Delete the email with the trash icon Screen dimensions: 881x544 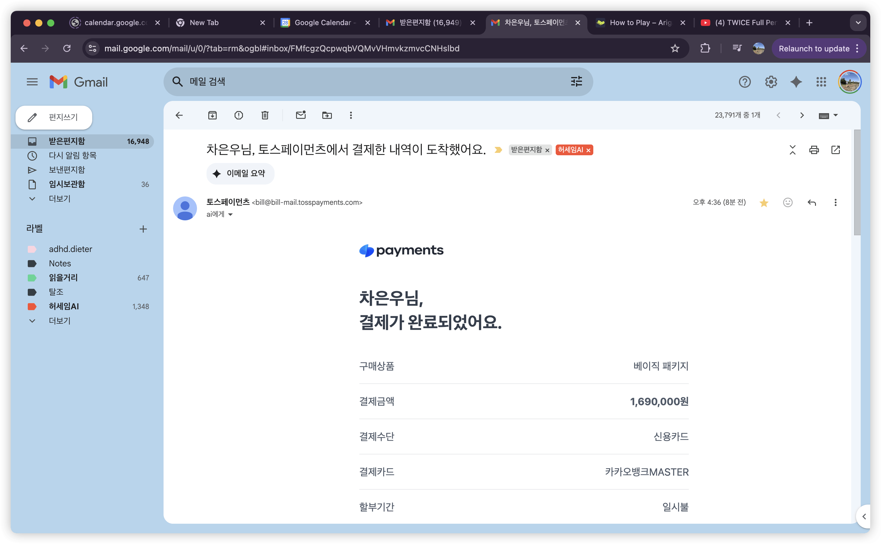pos(265,115)
